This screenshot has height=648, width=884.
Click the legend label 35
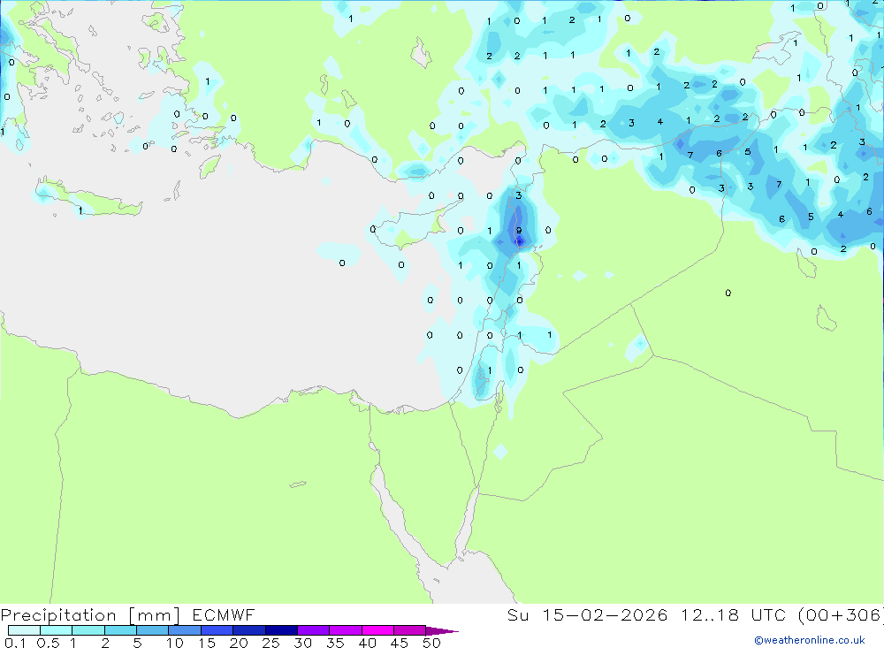point(335,643)
